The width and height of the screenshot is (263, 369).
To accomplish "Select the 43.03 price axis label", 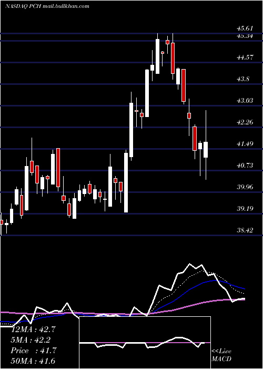I will tap(245, 101).
